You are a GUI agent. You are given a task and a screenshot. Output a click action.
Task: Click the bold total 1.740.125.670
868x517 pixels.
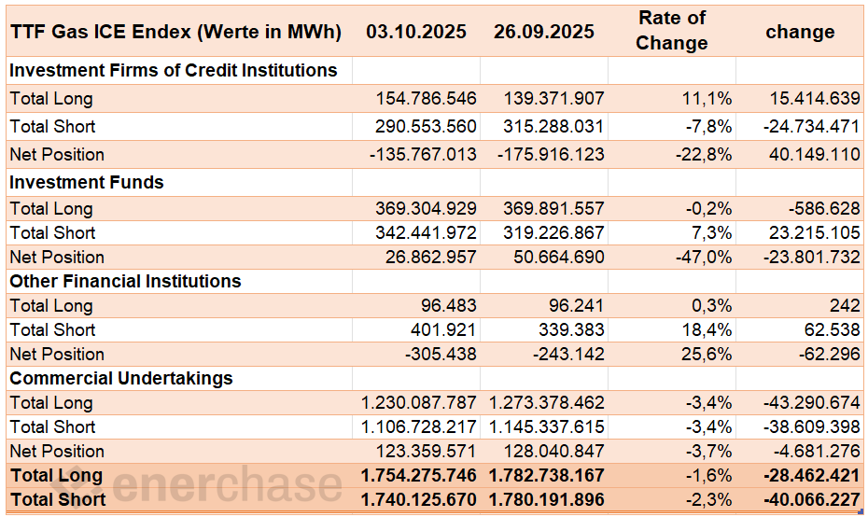point(418,500)
